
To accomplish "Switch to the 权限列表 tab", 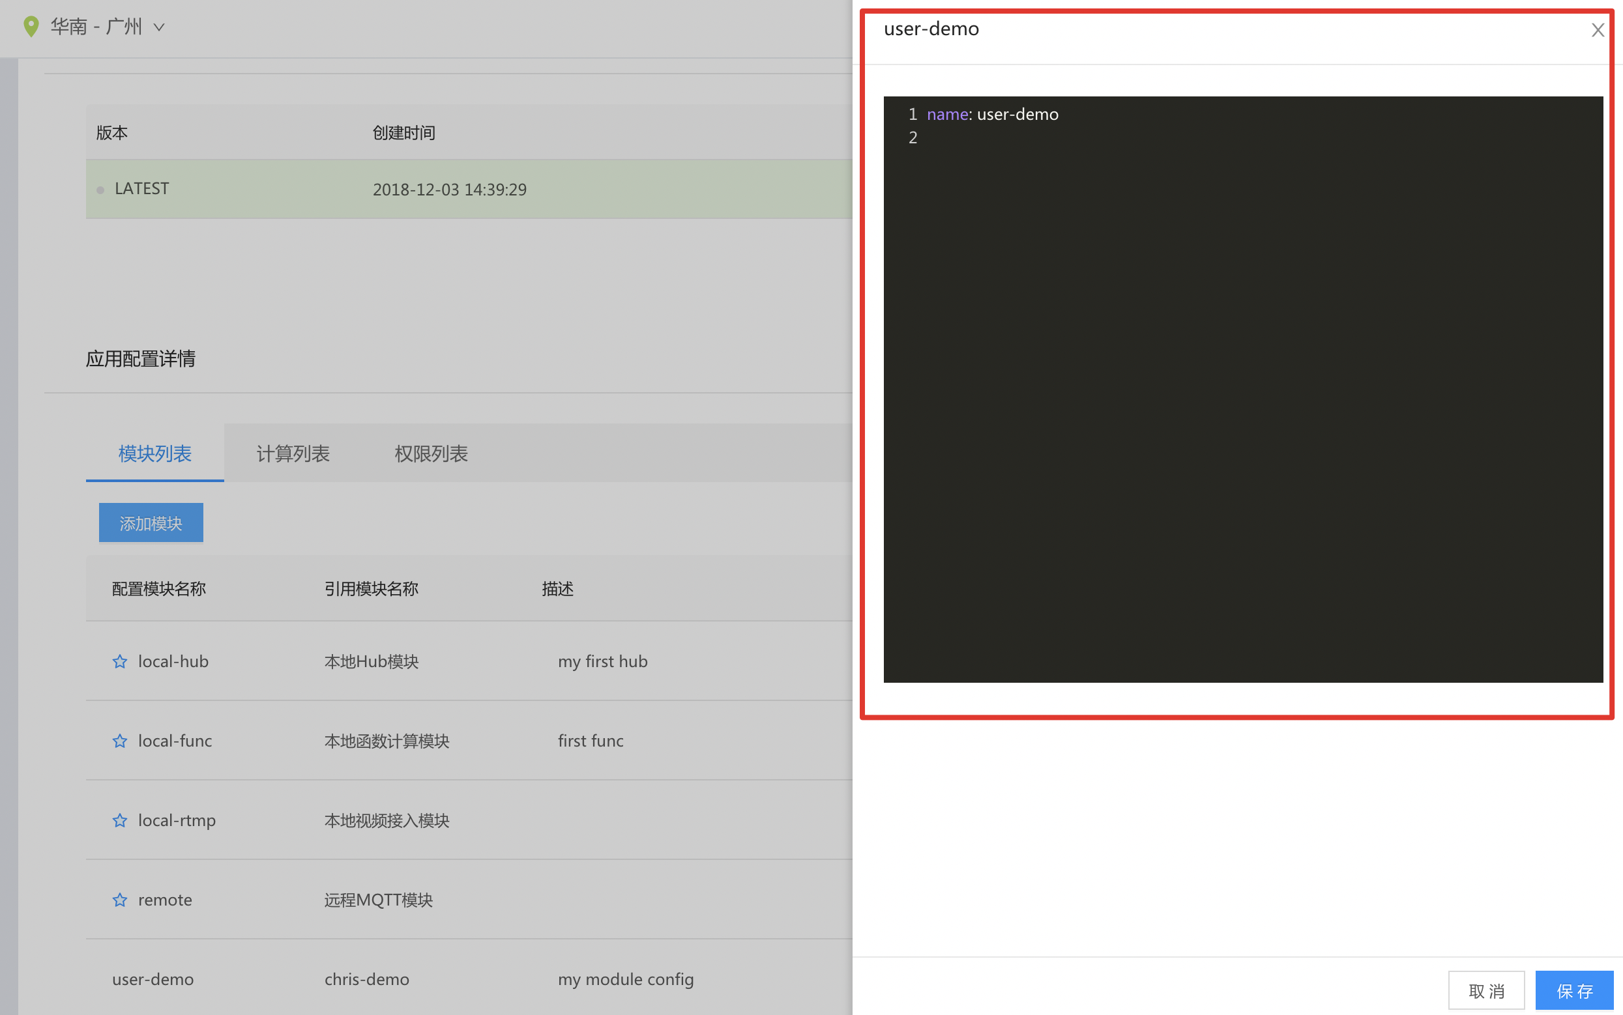I will point(431,454).
